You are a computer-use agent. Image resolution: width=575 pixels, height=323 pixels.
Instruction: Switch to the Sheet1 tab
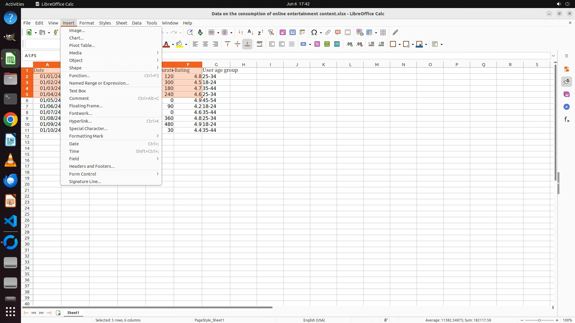(x=73, y=313)
